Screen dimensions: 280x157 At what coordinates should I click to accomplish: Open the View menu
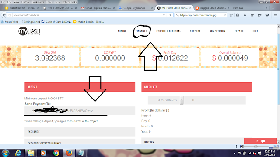pyautogui.click(x=16, y=2)
